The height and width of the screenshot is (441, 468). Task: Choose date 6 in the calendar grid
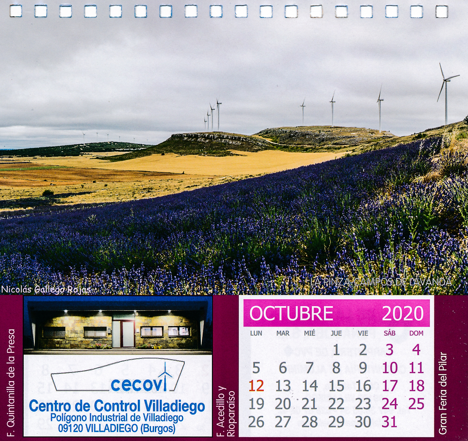pyautogui.click(x=283, y=368)
